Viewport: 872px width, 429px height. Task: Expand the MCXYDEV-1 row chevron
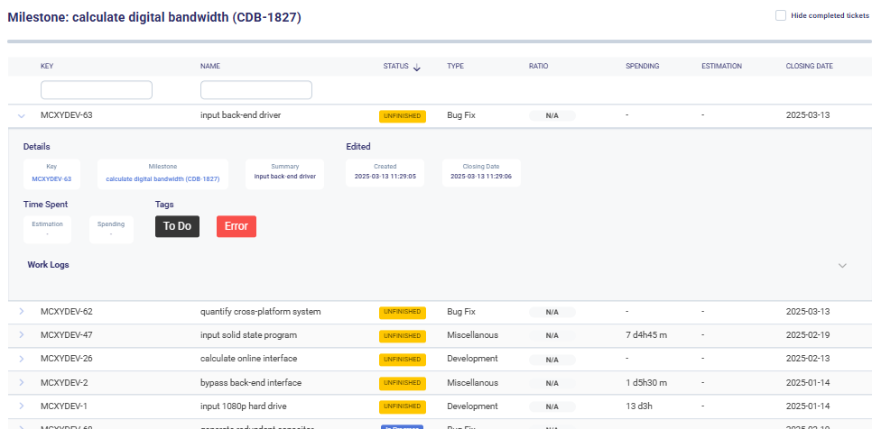pos(22,406)
